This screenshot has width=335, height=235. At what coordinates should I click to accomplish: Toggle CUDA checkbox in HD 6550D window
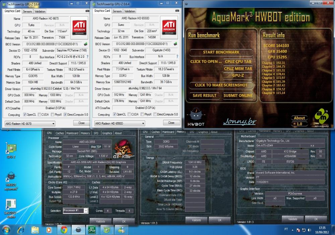(x=129, y=114)
